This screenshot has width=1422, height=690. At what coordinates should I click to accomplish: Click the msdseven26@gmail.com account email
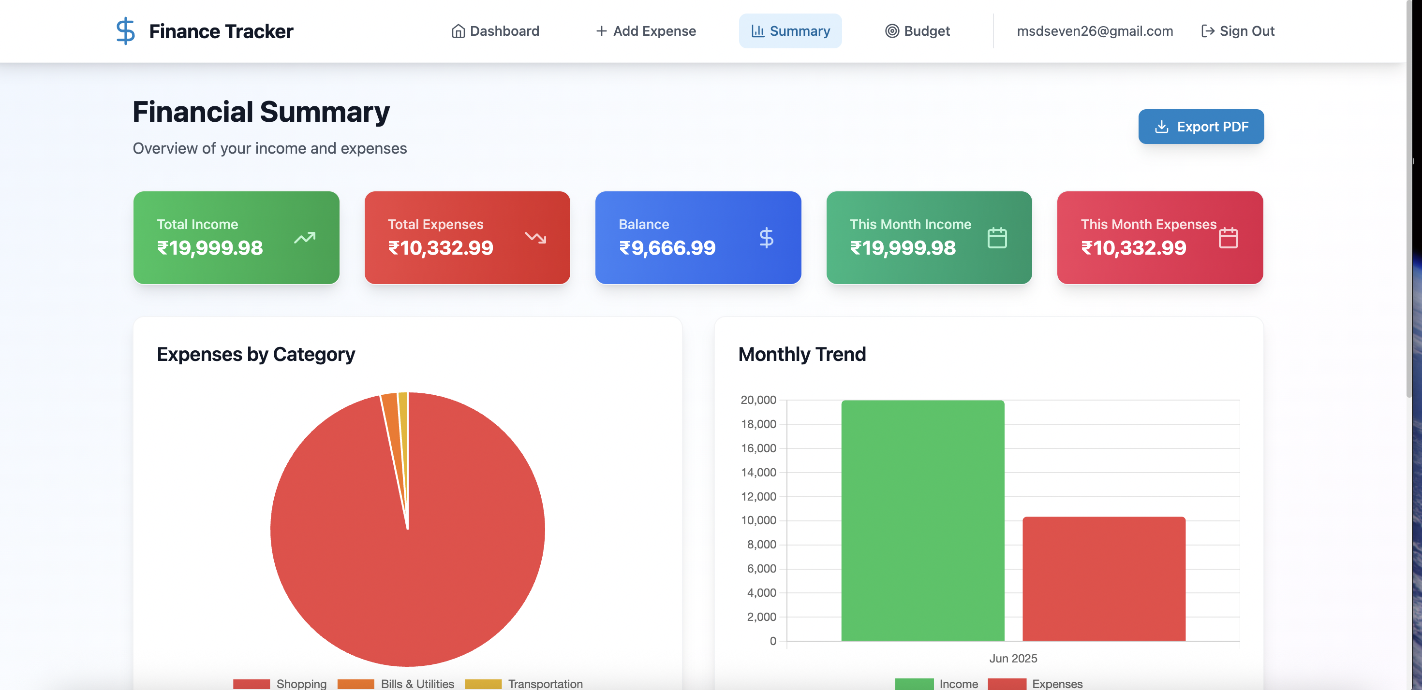point(1095,31)
